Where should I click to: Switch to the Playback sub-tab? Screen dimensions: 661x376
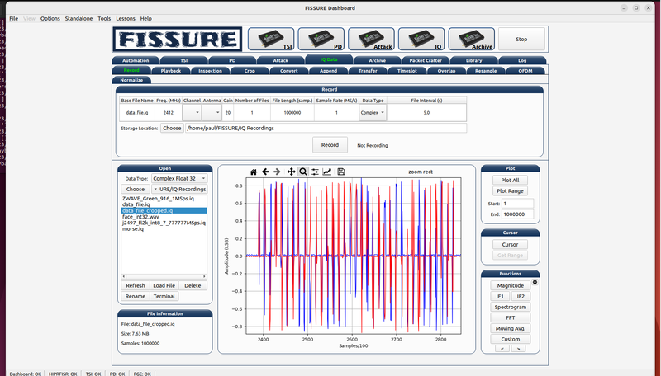click(x=171, y=71)
